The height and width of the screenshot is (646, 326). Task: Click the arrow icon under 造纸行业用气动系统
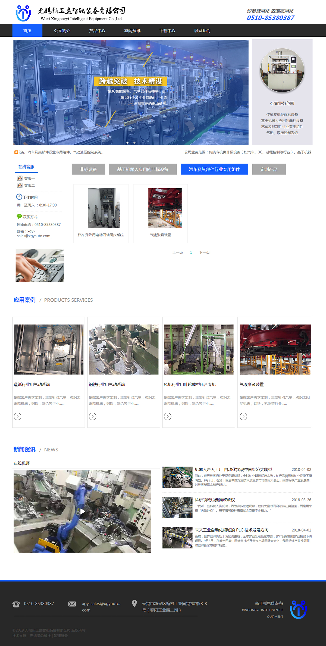pos(18,416)
